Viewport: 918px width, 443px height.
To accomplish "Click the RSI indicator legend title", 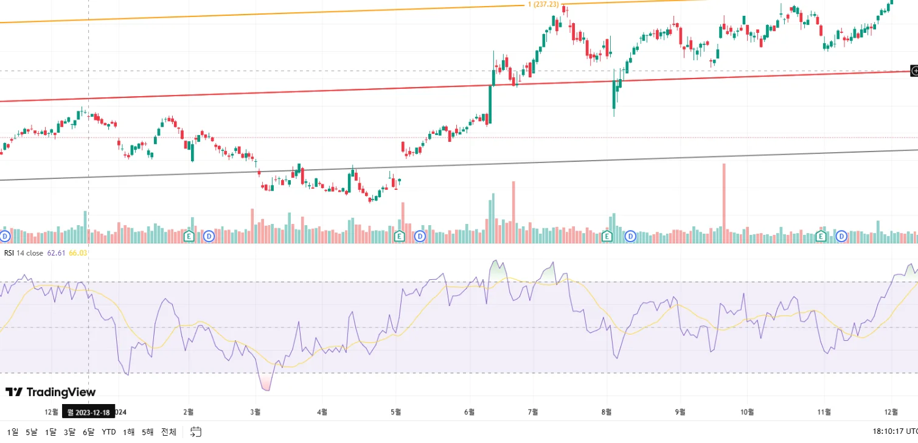I will [x=9, y=253].
